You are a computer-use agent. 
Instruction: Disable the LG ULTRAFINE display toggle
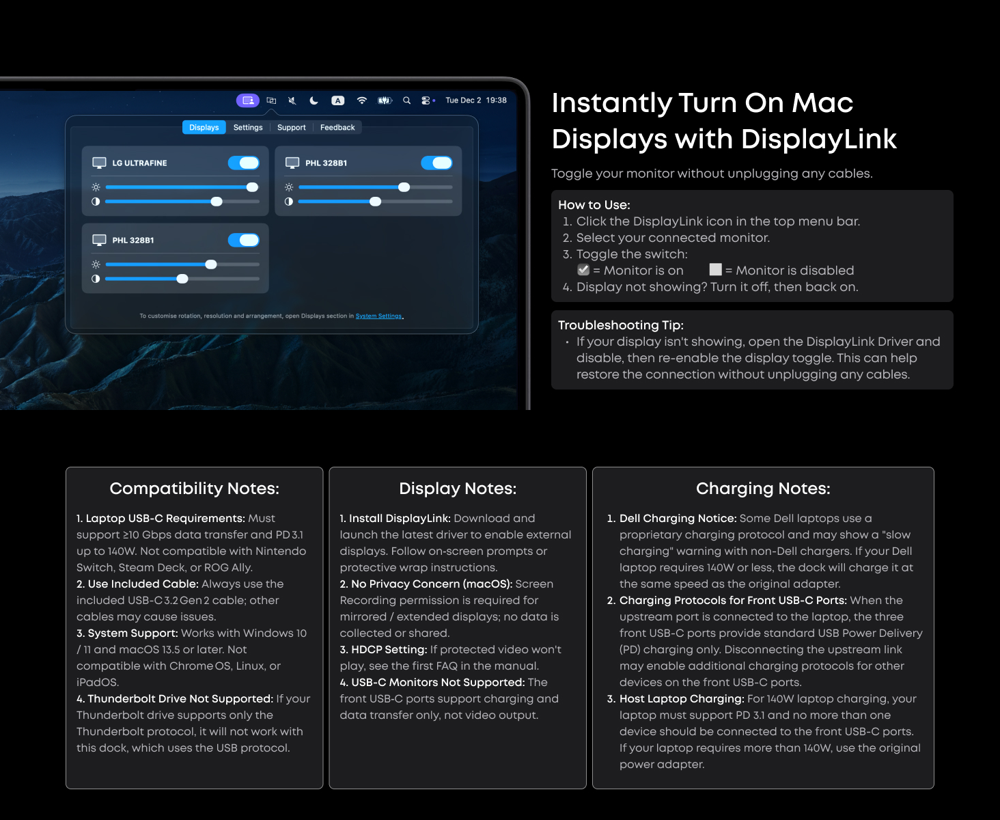244,163
